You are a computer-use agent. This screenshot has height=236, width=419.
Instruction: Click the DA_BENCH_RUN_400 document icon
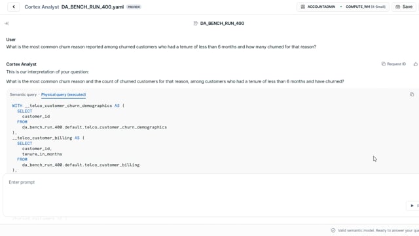pyautogui.click(x=196, y=24)
